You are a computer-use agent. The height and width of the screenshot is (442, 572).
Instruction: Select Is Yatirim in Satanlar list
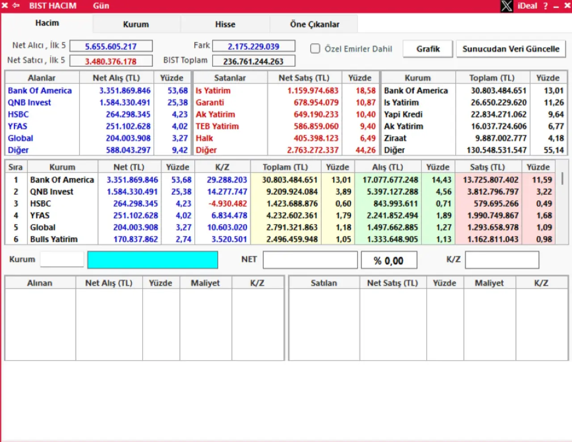[213, 90]
